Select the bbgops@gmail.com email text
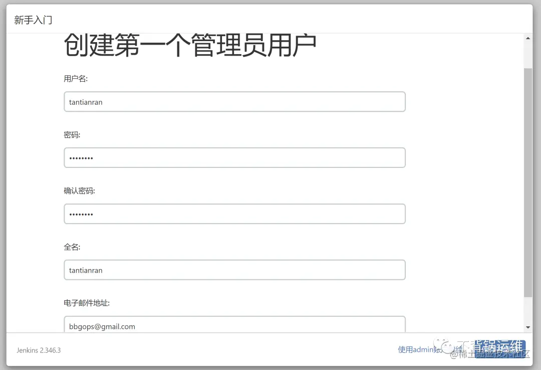 (101, 326)
